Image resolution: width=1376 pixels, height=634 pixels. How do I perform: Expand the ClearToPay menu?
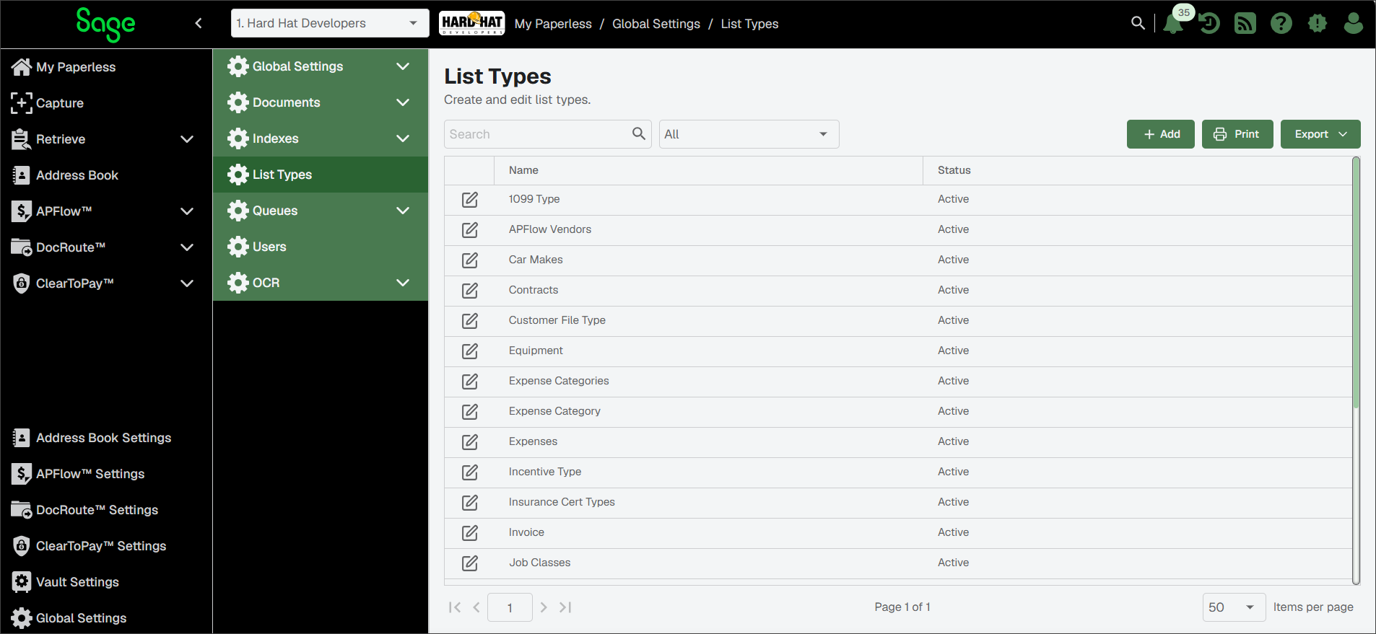(x=187, y=283)
